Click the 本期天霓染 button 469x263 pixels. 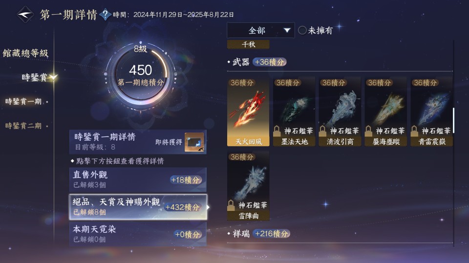tap(138, 234)
